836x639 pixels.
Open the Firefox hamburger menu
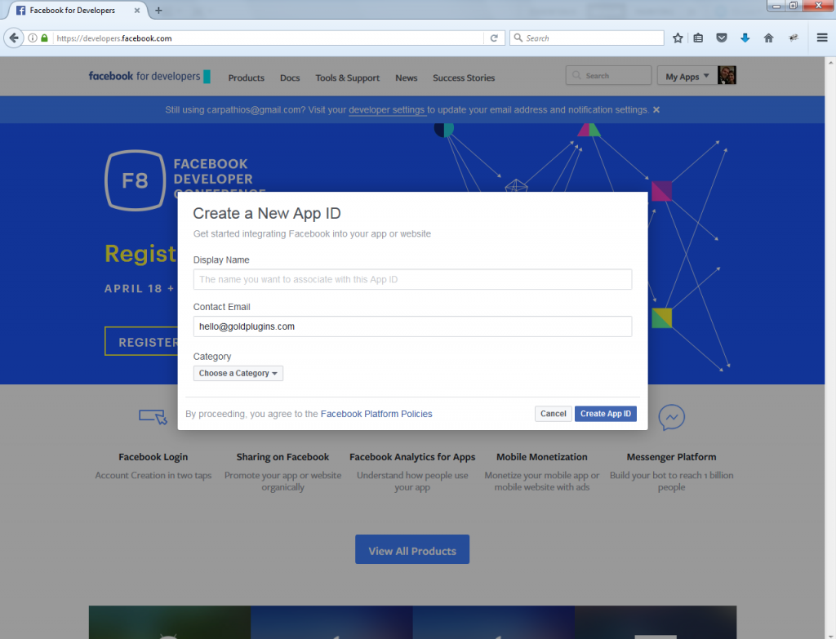[822, 38]
